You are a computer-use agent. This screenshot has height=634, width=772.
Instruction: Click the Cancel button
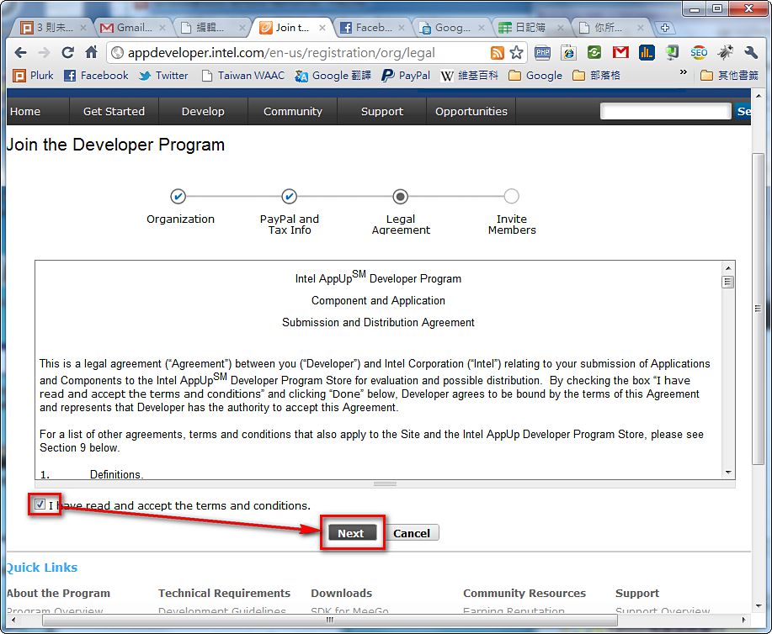[x=412, y=533]
